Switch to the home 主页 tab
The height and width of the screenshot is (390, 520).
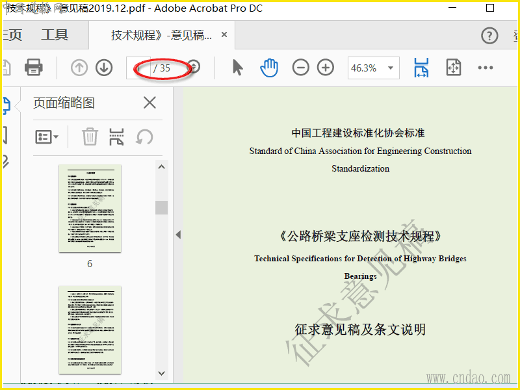pos(12,35)
